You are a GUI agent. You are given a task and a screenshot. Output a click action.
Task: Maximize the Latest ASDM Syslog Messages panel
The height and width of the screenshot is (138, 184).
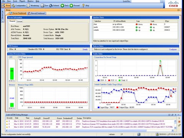click(169, 115)
